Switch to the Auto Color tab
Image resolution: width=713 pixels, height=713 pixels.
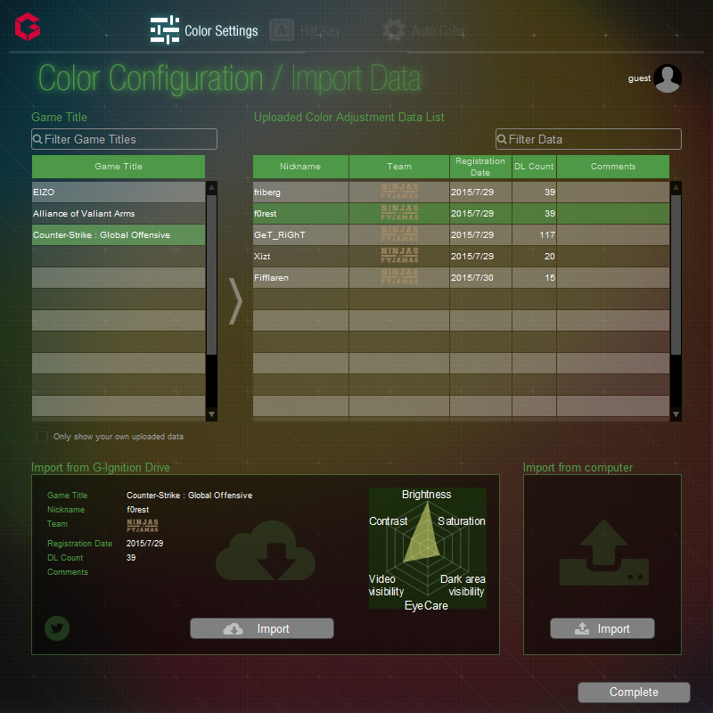424,30
